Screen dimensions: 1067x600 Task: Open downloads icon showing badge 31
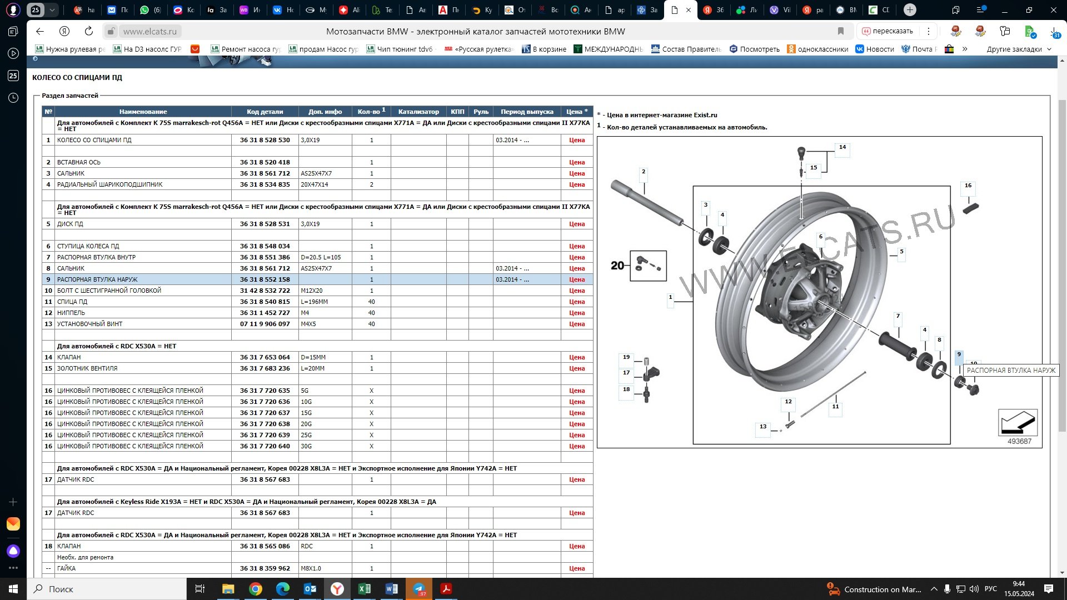click(x=1054, y=32)
